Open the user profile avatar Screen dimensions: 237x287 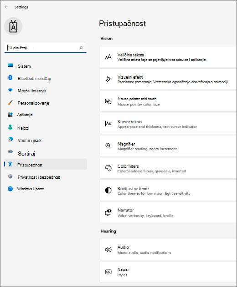(13, 26)
